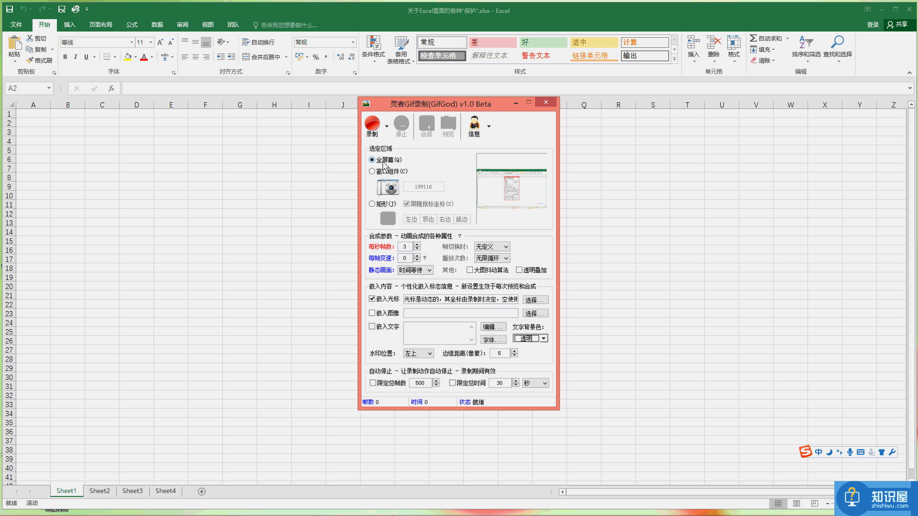Image resolution: width=918 pixels, height=516 pixels.
Task: Add a new sheet with plus icon
Action: [202, 492]
